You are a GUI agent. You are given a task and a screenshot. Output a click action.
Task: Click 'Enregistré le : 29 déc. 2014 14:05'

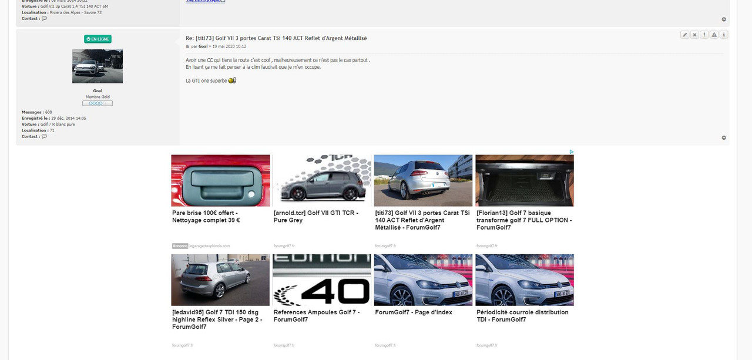[54, 118]
